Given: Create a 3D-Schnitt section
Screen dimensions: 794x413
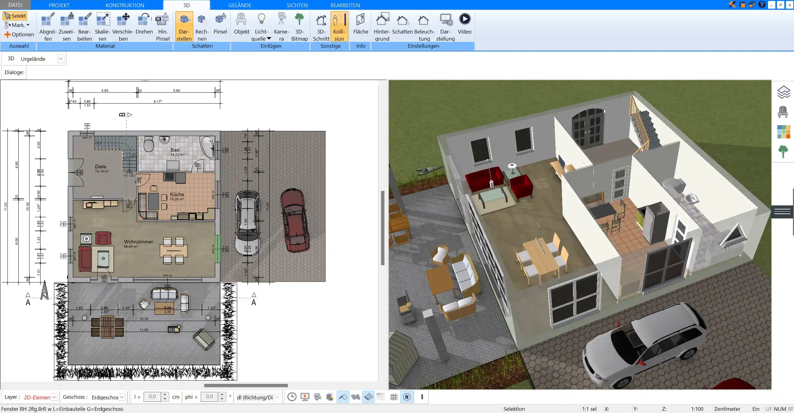Looking at the screenshot, I should pos(321,27).
